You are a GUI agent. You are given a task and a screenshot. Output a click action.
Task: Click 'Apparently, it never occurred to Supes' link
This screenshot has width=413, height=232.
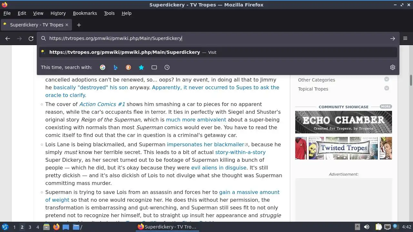[x=216, y=87]
